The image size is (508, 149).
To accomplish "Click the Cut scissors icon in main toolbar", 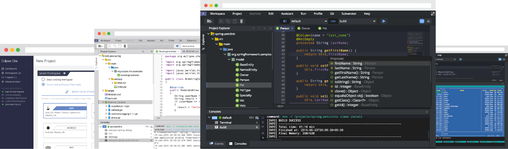I will coord(221,21).
